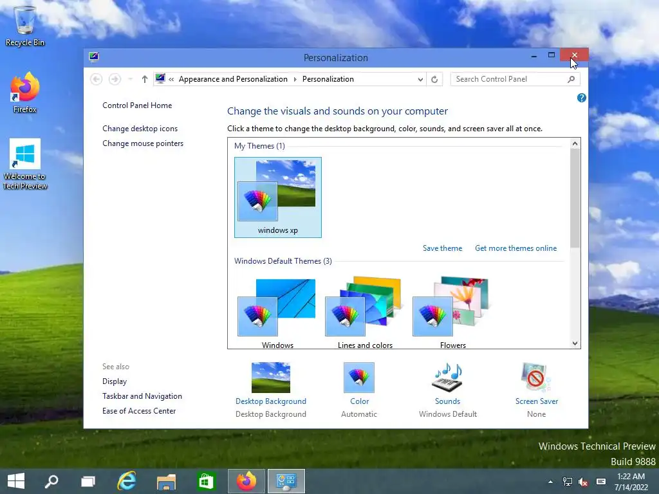Click the search magnifier icon in Control Panel

pos(571,79)
